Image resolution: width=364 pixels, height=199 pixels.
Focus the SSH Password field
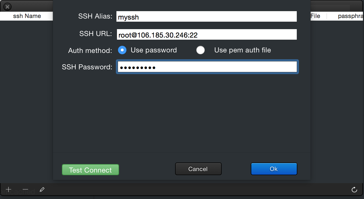[207, 67]
